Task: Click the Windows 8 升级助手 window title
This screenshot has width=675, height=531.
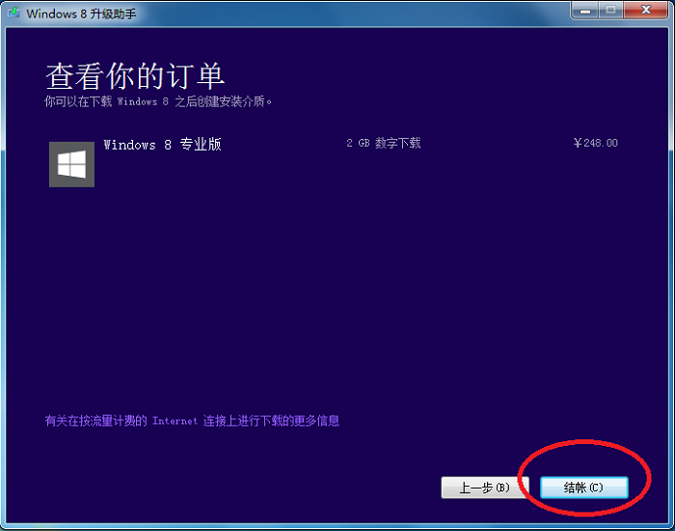Action: coord(81,14)
